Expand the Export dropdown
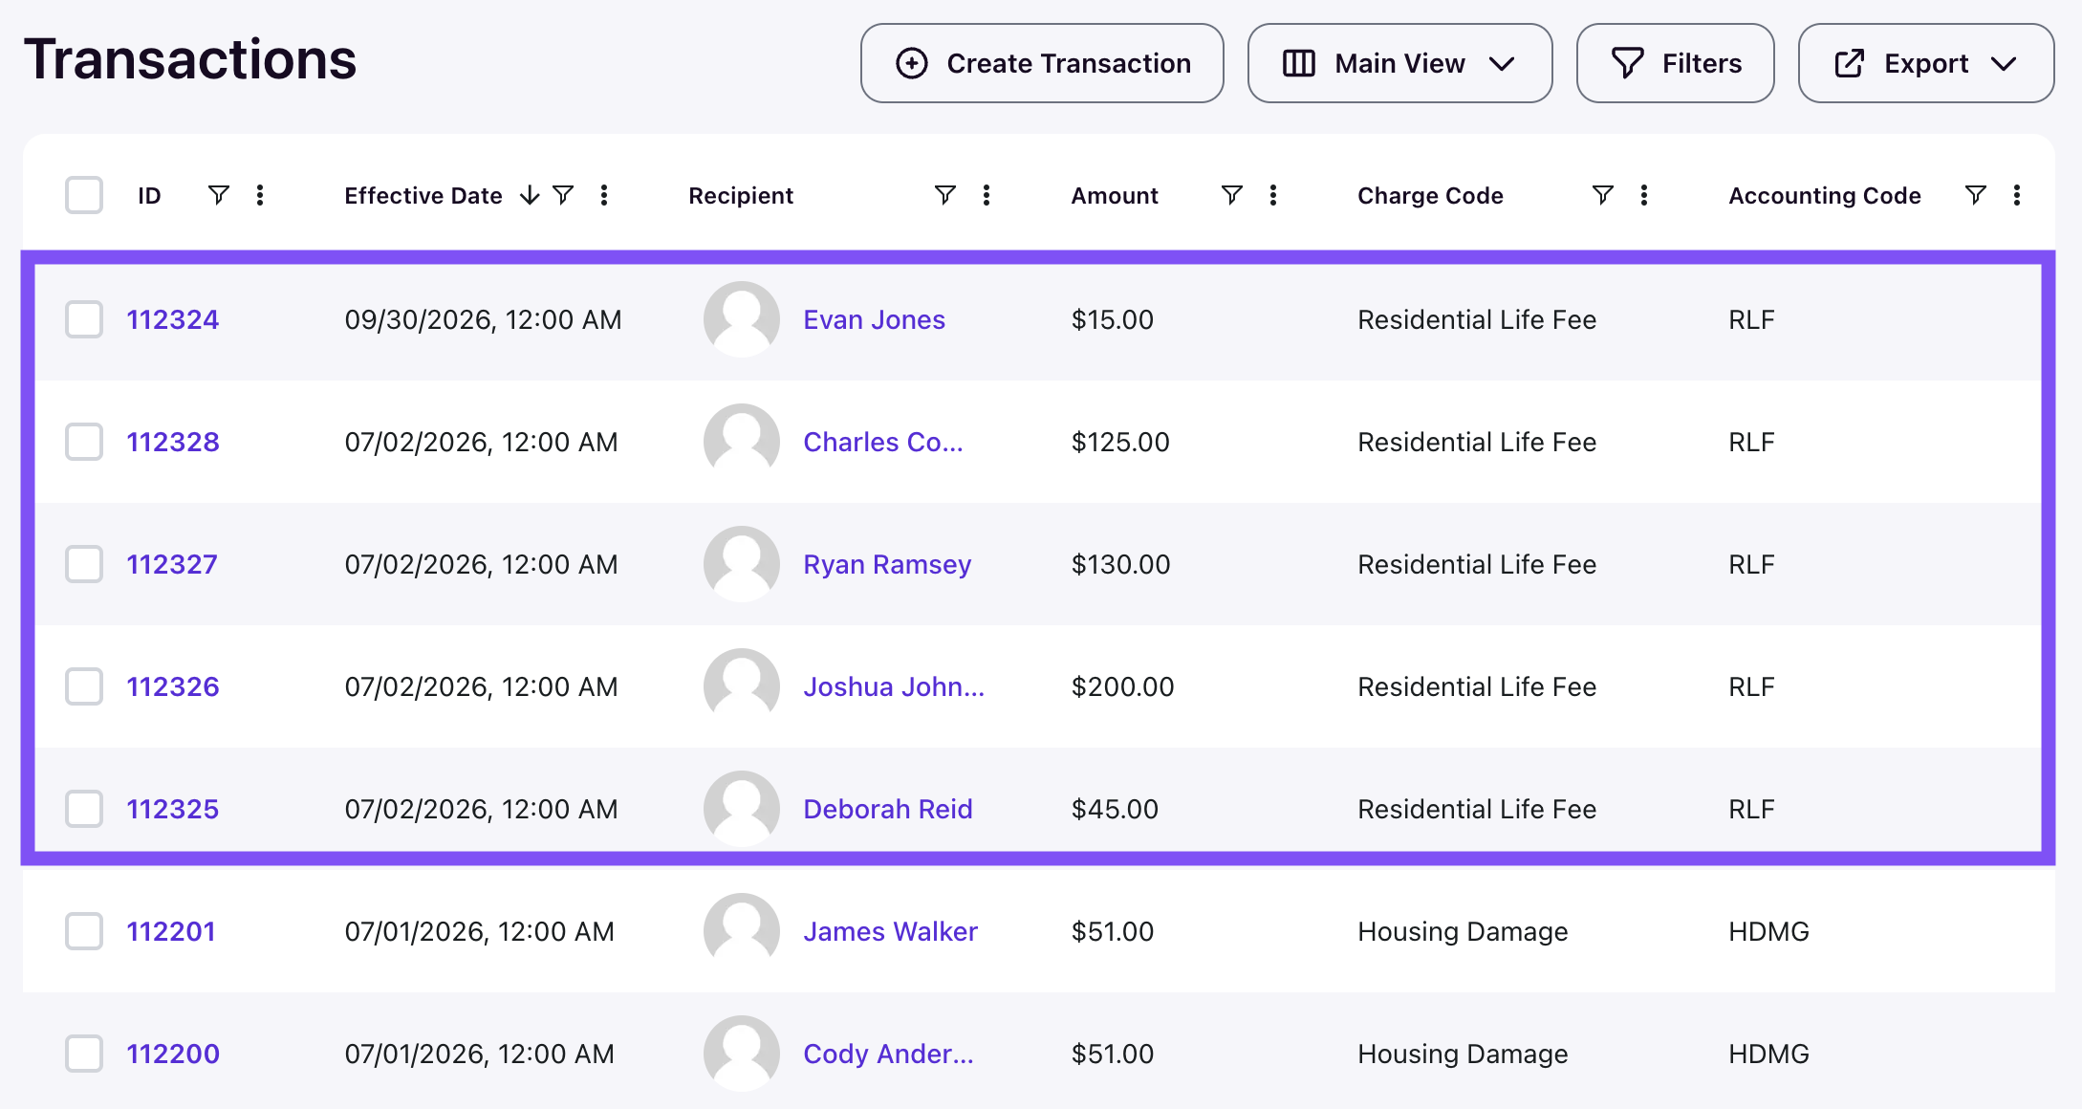 tap(1926, 63)
